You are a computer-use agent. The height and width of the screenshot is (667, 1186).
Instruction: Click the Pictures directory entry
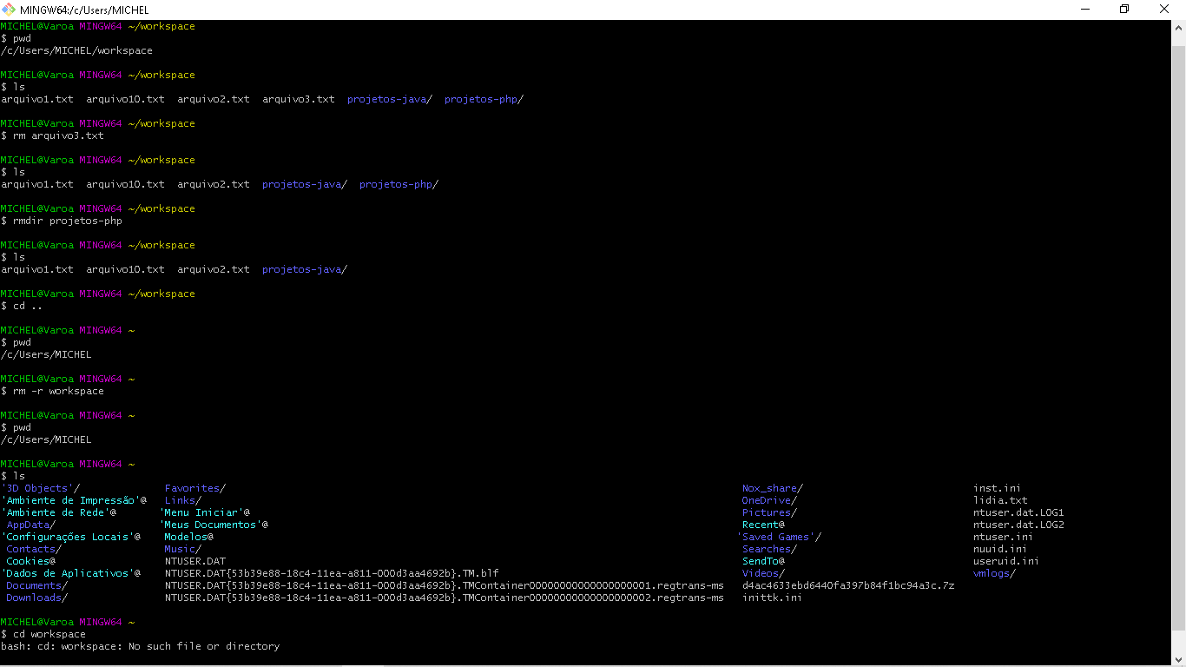(769, 512)
